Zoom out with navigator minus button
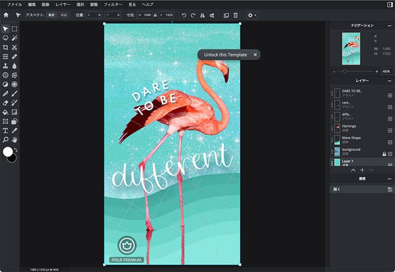The height and width of the screenshot is (272, 395). [334, 71]
